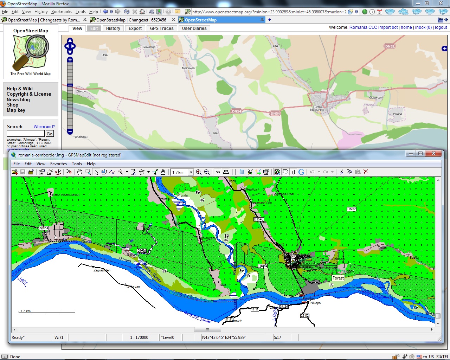Click the Zoom Out magnifier in GPSMapEdit
The height and width of the screenshot is (360, 450).
(x=207, y=172)
